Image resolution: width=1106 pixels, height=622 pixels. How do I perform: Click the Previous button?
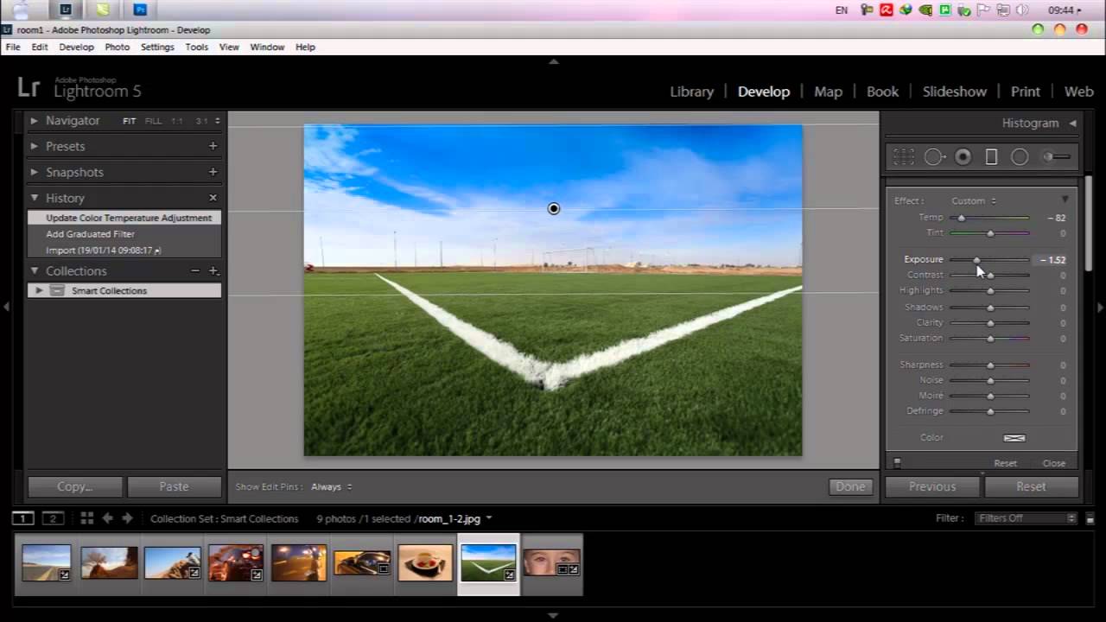pos(932,487)
